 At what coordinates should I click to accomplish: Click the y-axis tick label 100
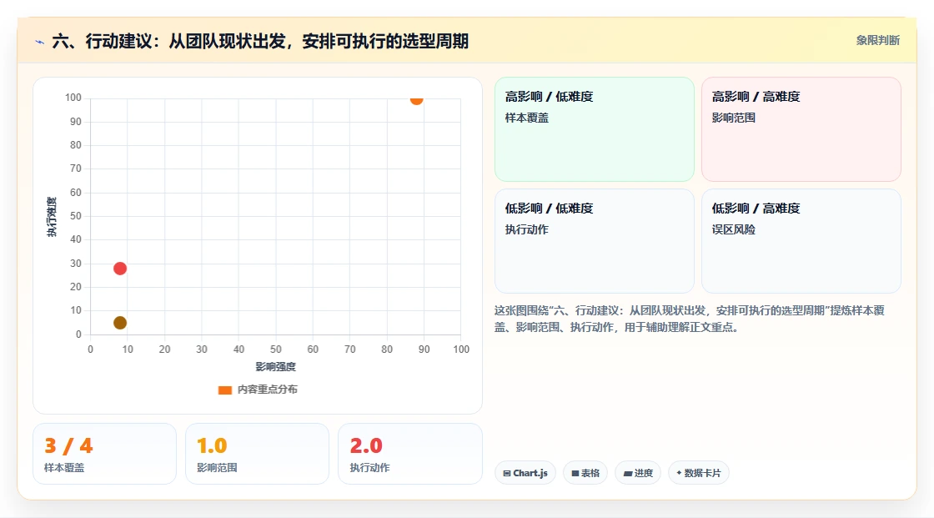coord(73,98)
